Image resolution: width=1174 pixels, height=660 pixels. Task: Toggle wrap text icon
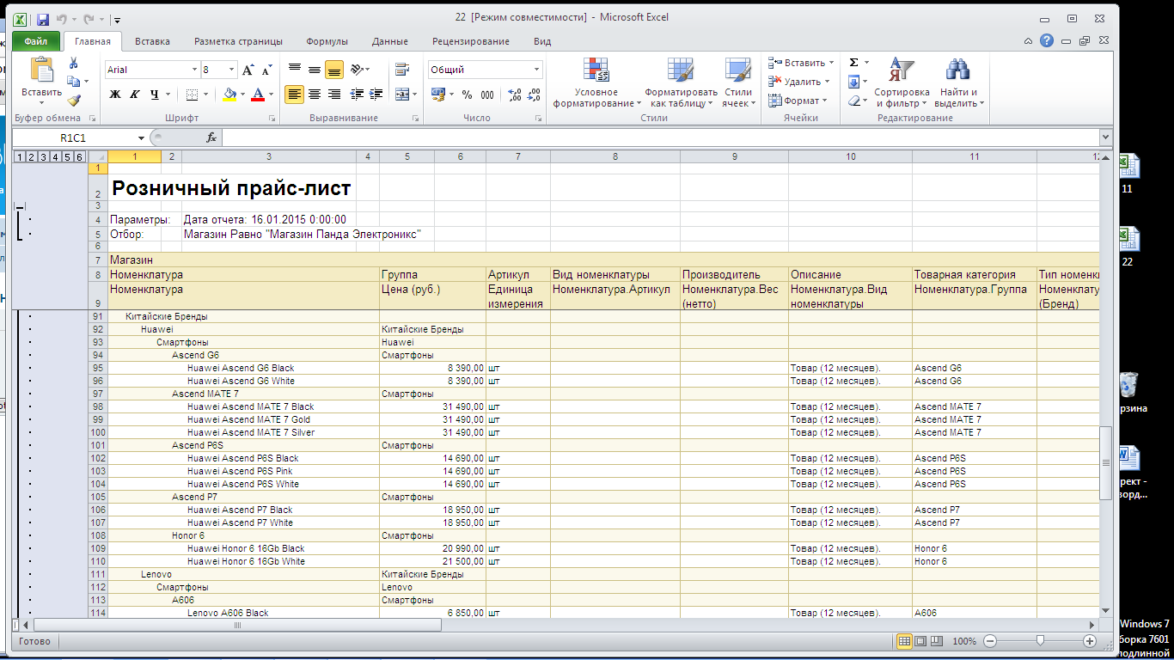(x=401, y=70)
